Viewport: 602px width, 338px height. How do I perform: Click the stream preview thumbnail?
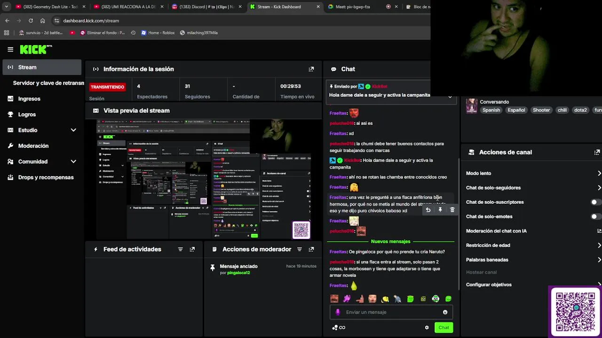(204, 179)
